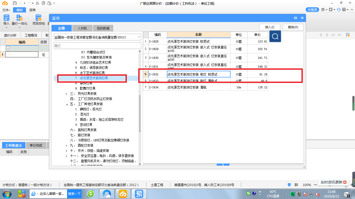
Task: Select row 2-1634 滑轨
Action: [205, 87]
